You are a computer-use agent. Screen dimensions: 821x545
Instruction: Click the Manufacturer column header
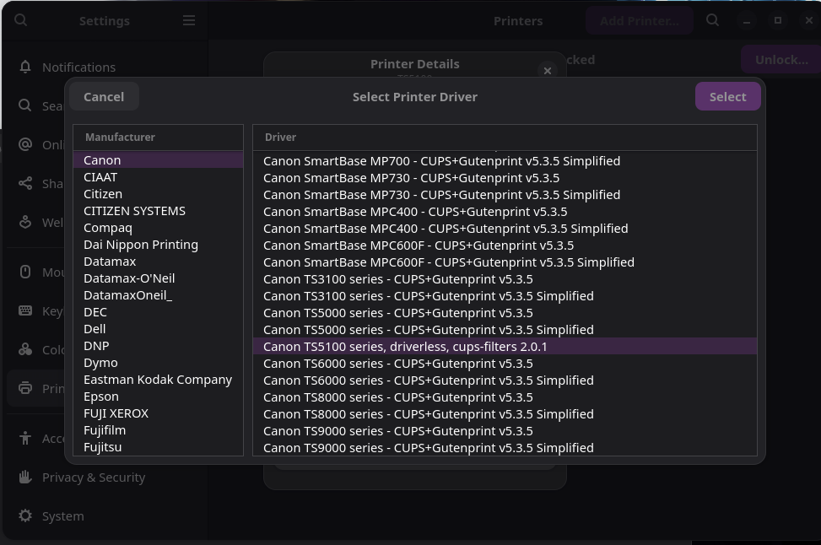click(120, 137)
